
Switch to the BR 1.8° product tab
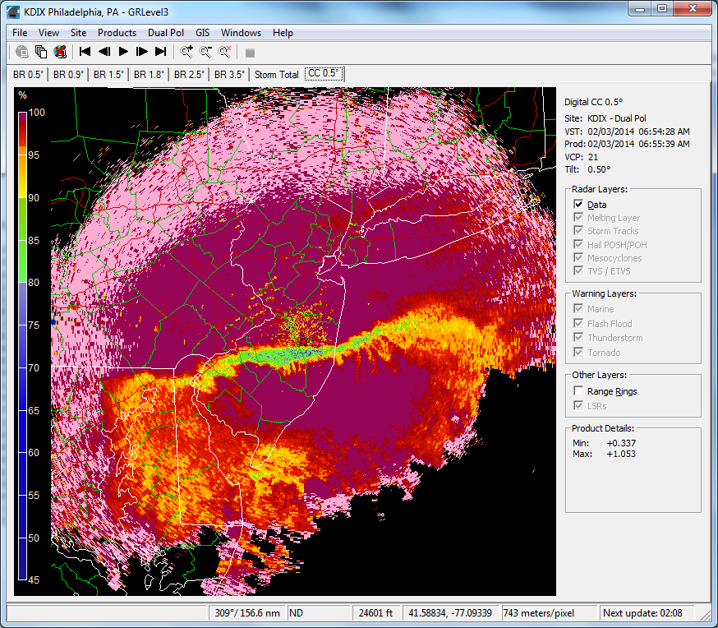(x=149, y=74)
